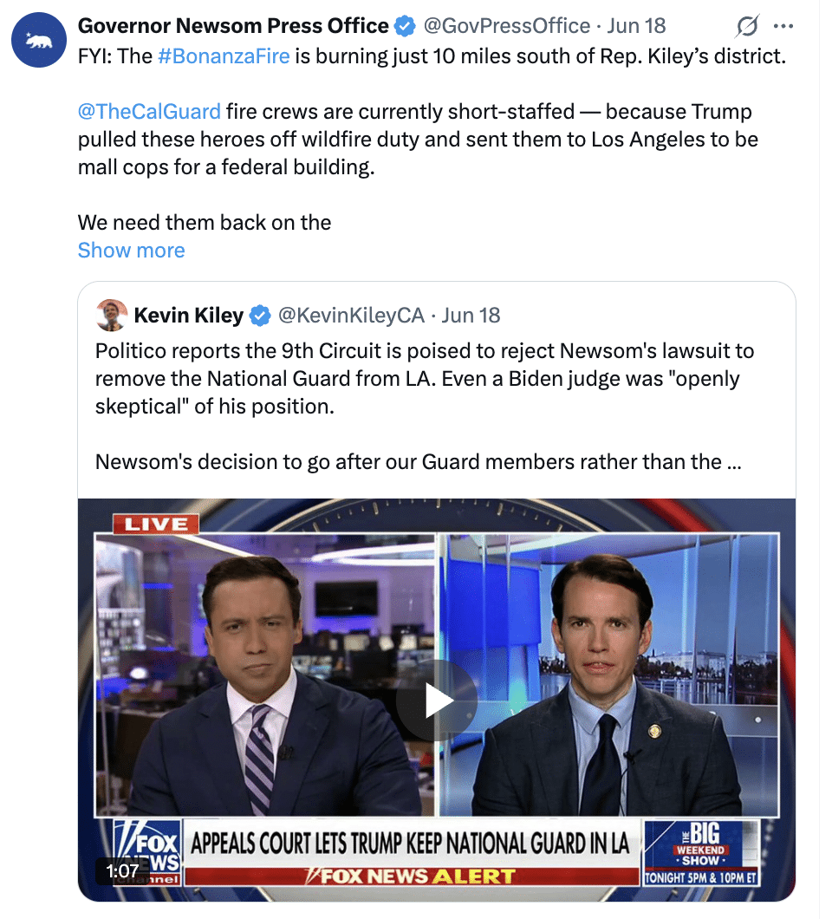The height and width of the screenshot is (919, 832).
Task: Open the @TheCalGuard mention link
Action: click(149, 111)
